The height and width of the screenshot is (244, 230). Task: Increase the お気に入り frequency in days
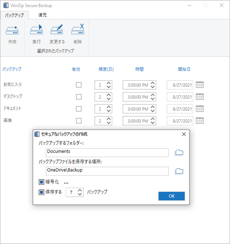click(108, 83)
